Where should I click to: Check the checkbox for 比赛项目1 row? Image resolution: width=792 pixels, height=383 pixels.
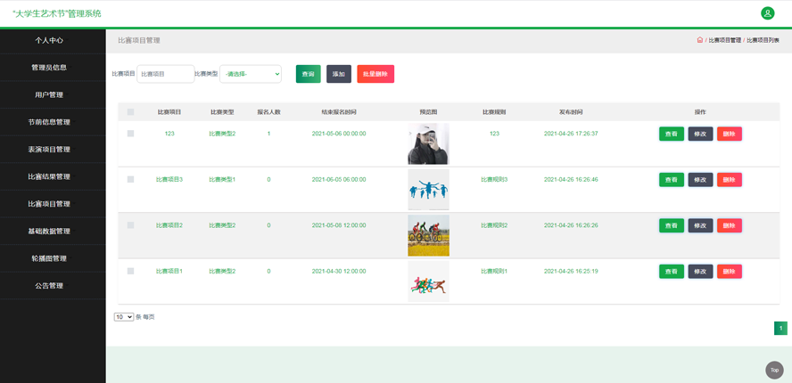[x=130, y=271]
